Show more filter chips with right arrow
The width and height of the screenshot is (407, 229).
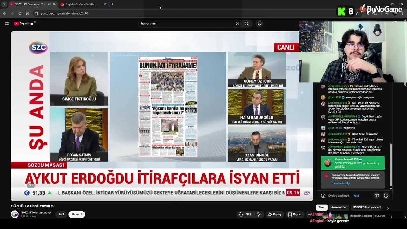click(x=388, y=208)
